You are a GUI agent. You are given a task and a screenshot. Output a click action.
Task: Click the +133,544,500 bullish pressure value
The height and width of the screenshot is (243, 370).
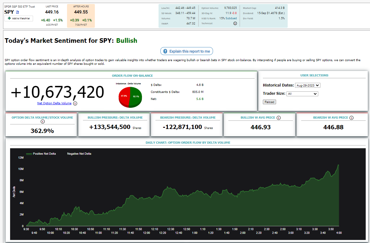point(110,127)
